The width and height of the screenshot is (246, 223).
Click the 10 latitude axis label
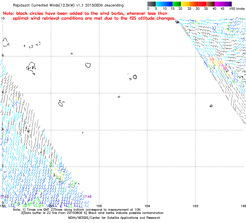coord(3,18)
